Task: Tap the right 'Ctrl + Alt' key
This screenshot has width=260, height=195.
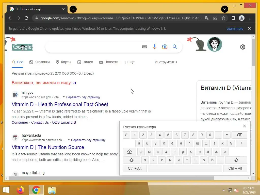Action: pyautogui.click(x=235, y=169)
